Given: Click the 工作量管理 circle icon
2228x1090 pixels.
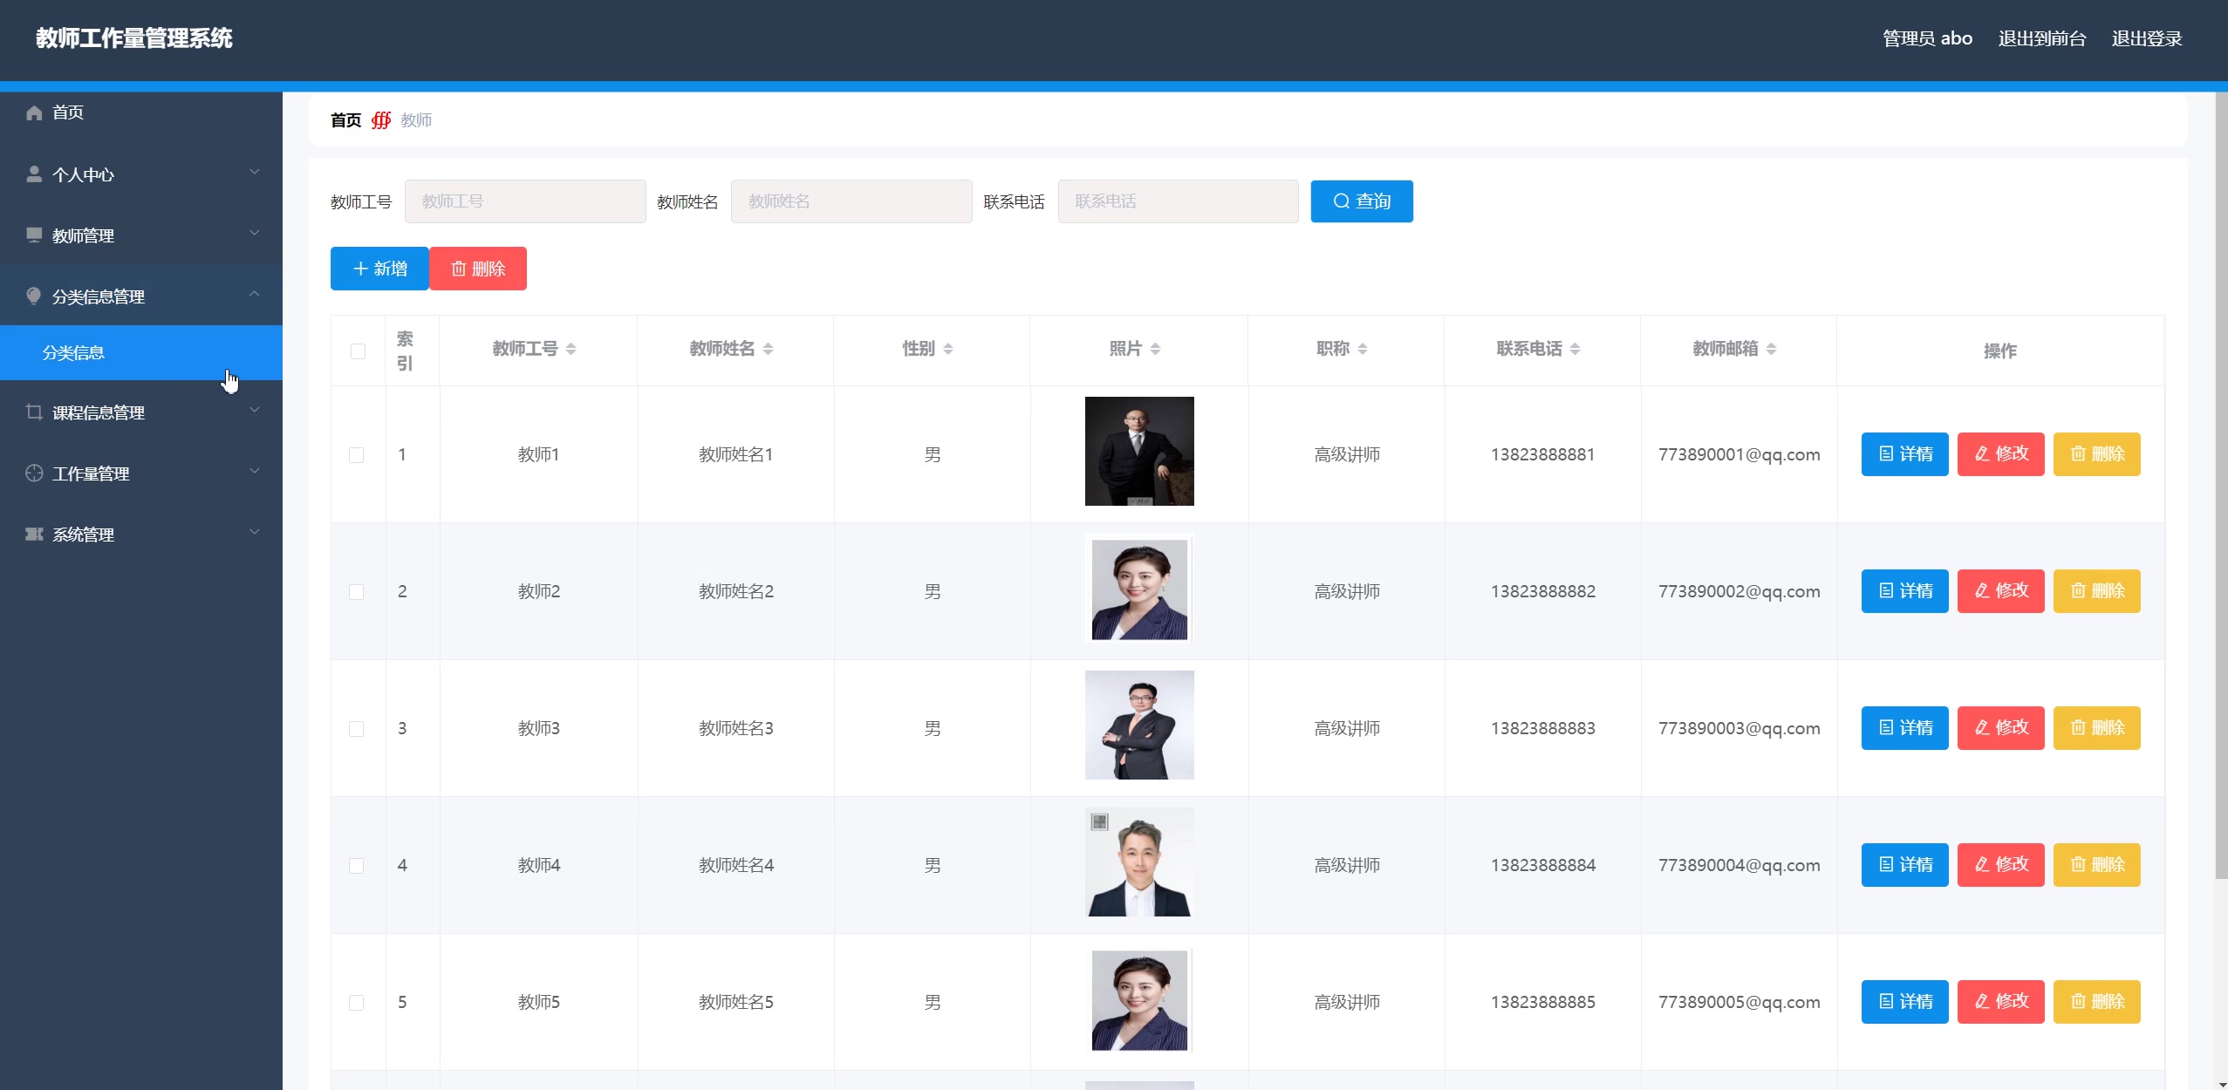Looking at the screenshot, I should [34, 473].
